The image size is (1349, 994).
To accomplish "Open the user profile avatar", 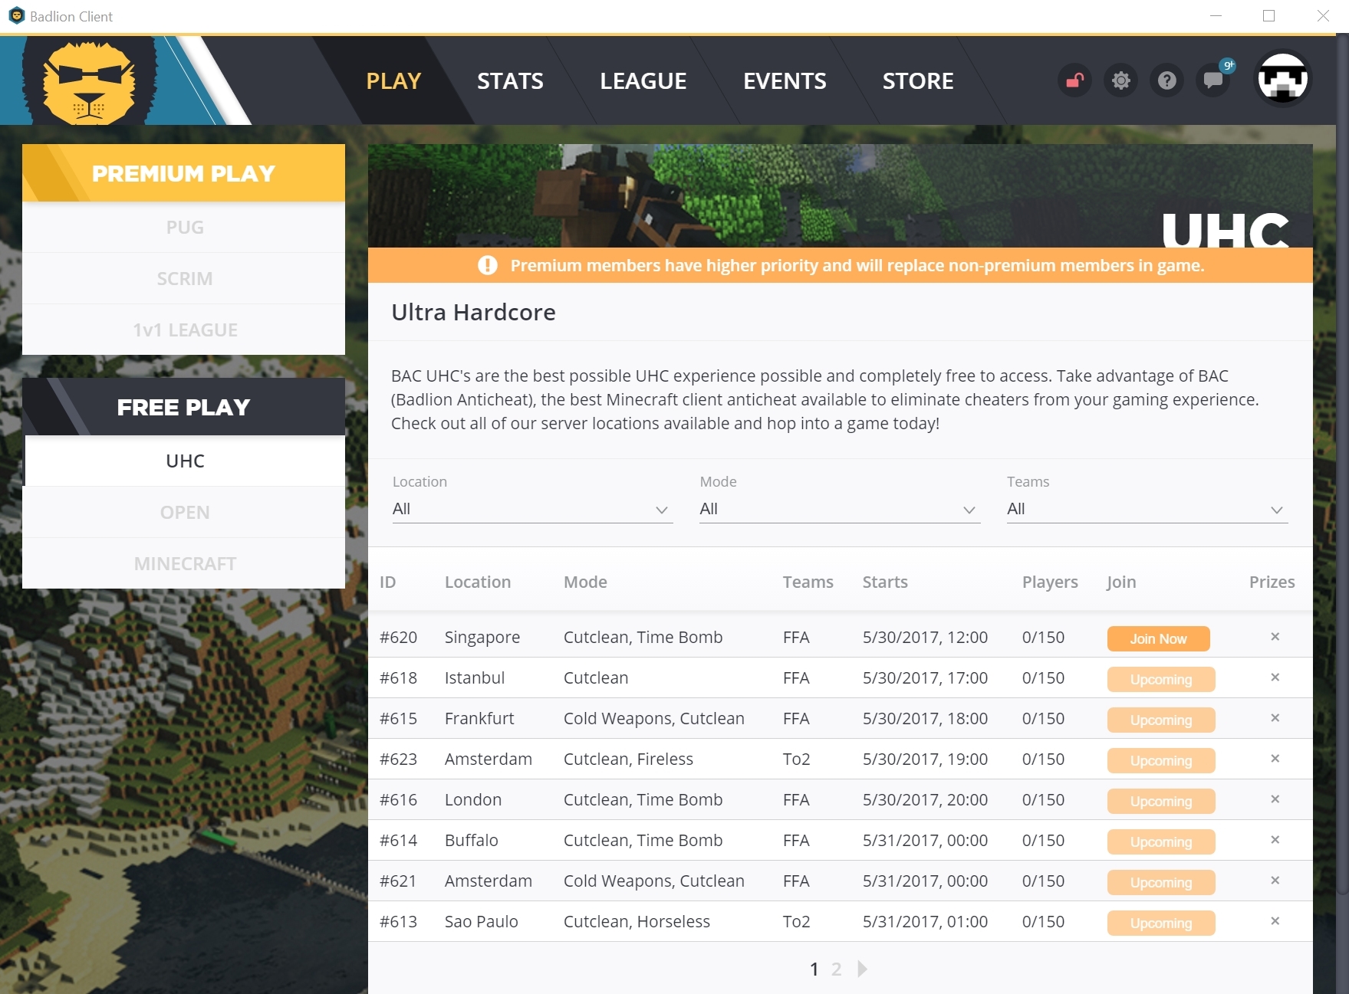I will [1282, 79].
